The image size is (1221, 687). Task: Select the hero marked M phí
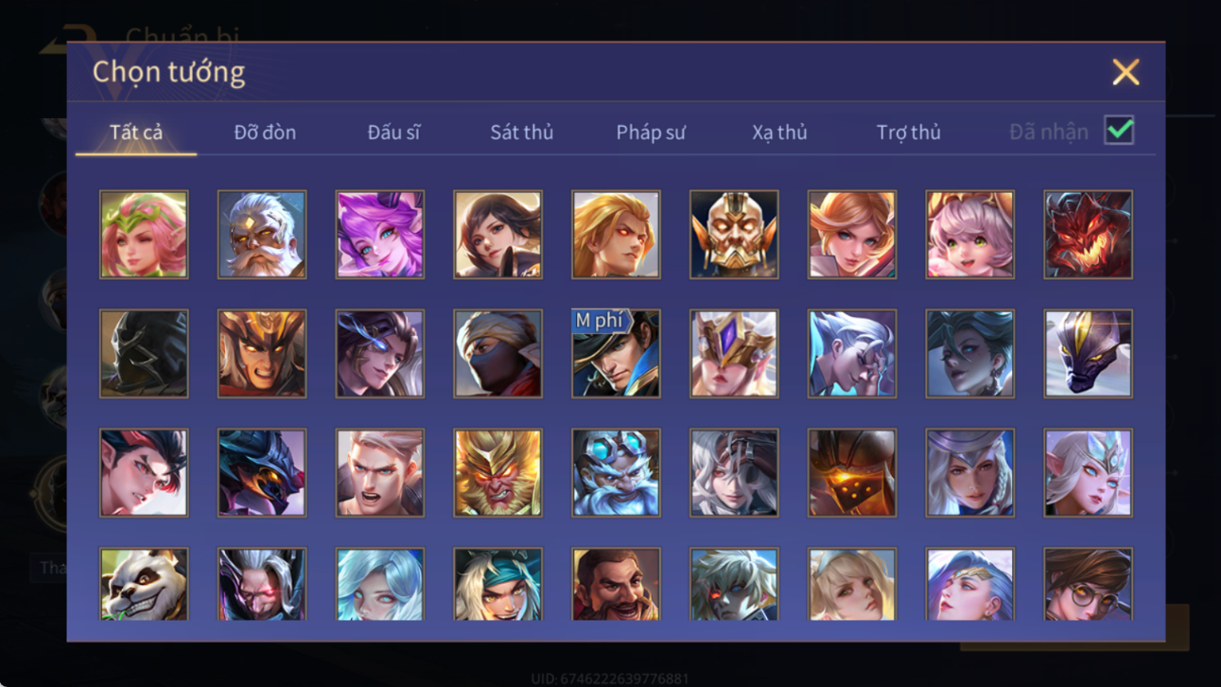(x=616, y=354)
